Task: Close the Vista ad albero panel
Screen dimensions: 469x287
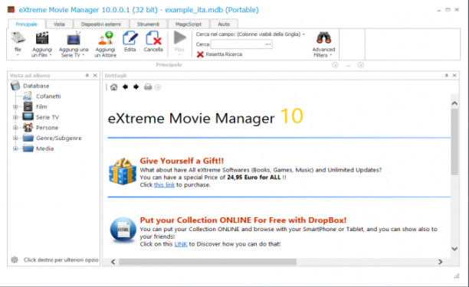Action: pyautogui.click(x=95, y=76)
